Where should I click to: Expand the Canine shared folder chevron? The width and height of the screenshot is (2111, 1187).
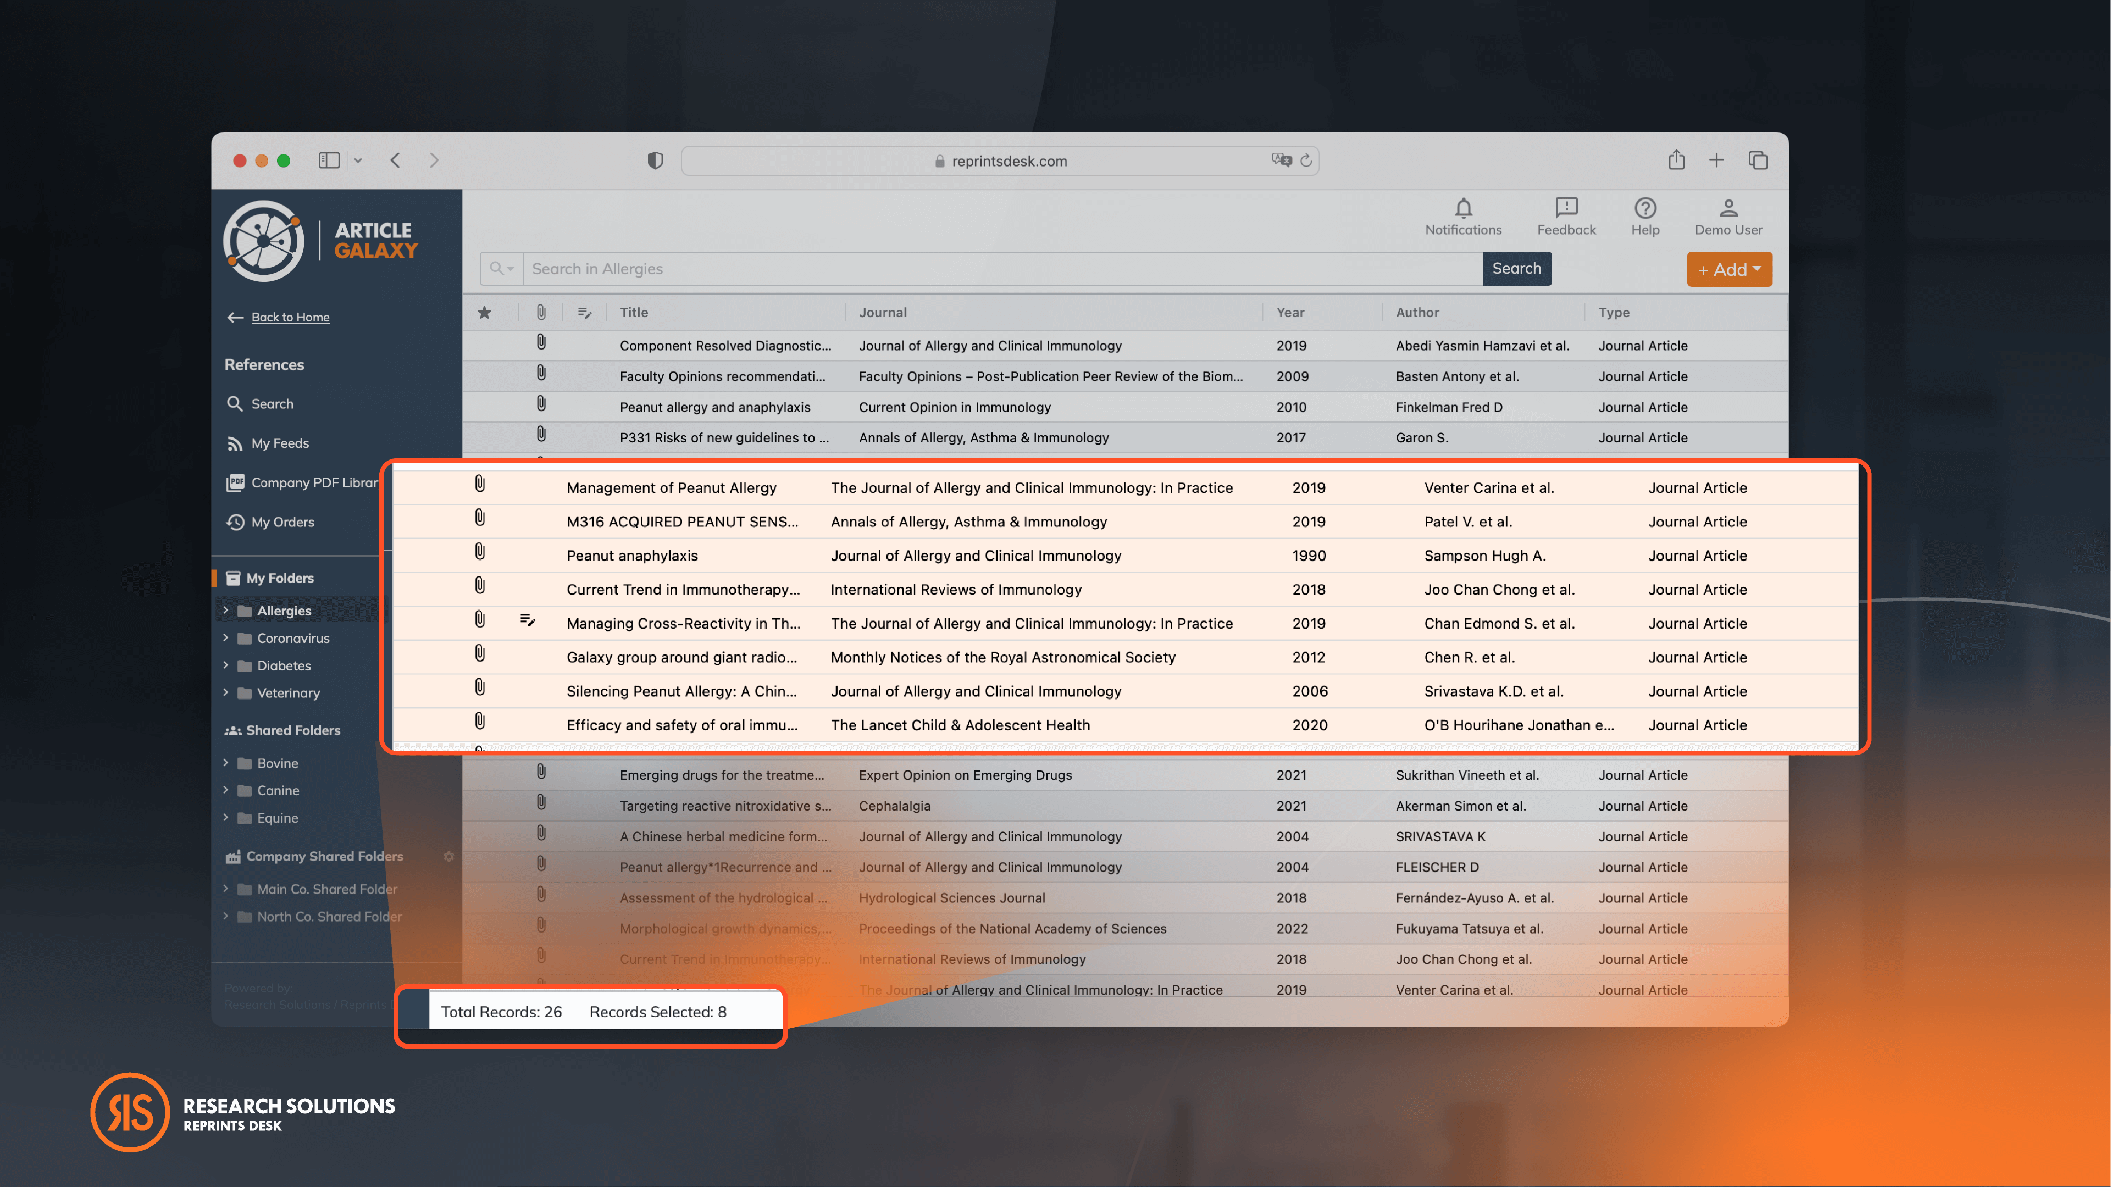click(x=225, y=790)
